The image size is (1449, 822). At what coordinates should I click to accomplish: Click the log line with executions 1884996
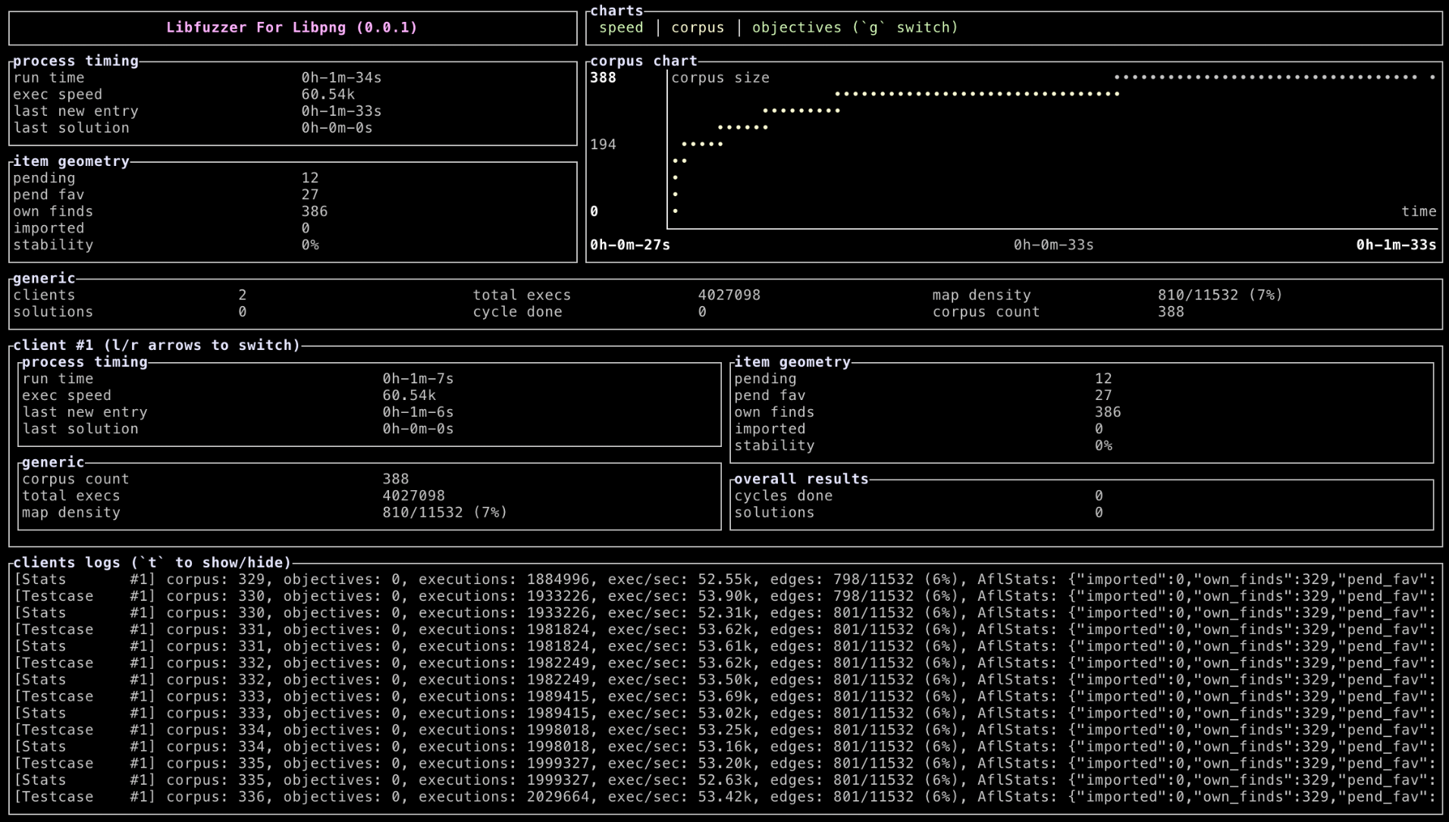[725, 580]
